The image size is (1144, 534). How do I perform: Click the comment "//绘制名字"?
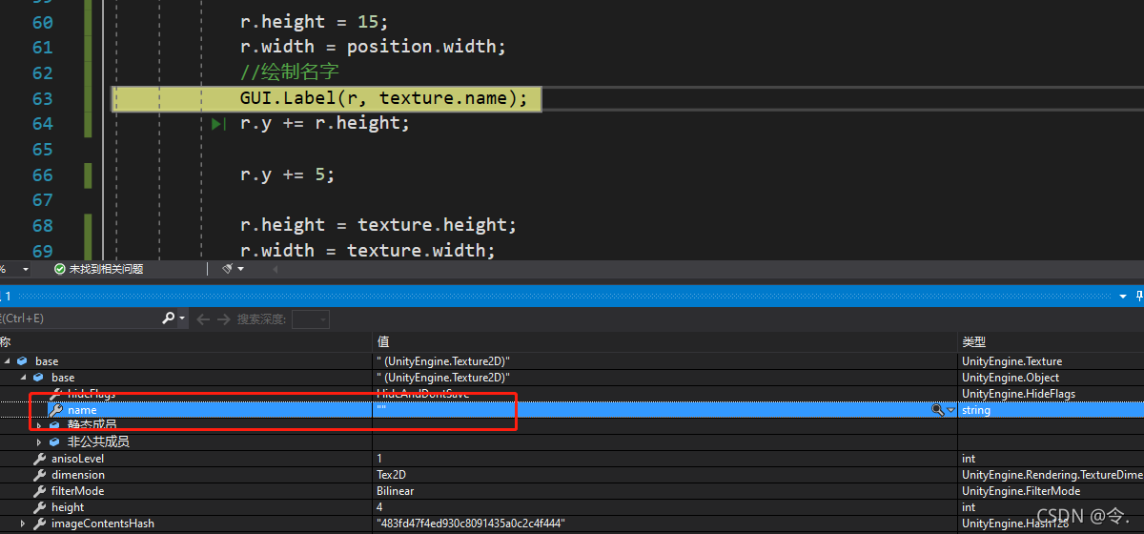(x=289, y=72)
